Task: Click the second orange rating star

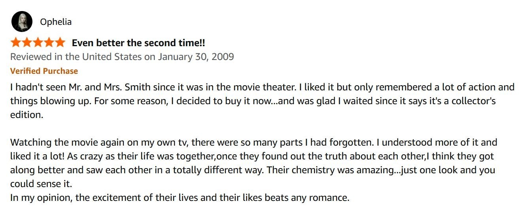Action: pos(26,42)
